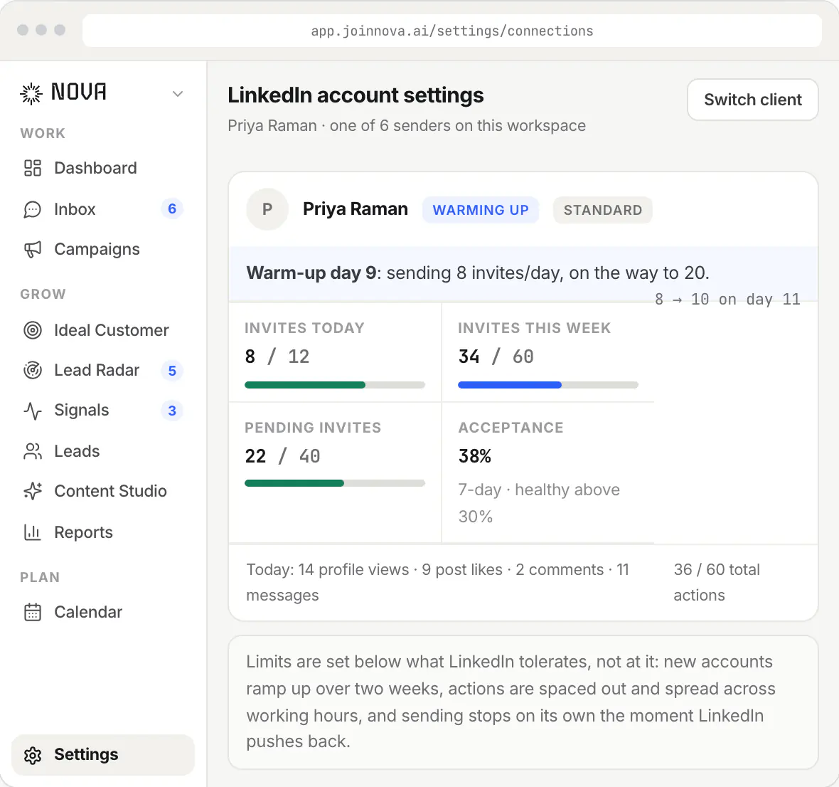Open Calendar under Plan
Viewport: 839px width, 787px height.
click(x=88, y=612)
